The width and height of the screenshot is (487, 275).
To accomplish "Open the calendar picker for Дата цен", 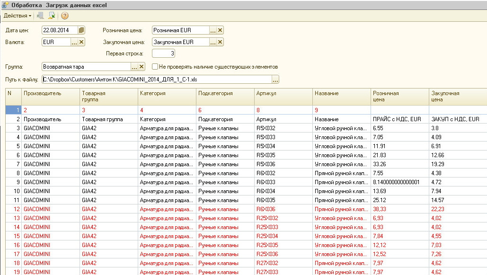I will click(81, 30).
